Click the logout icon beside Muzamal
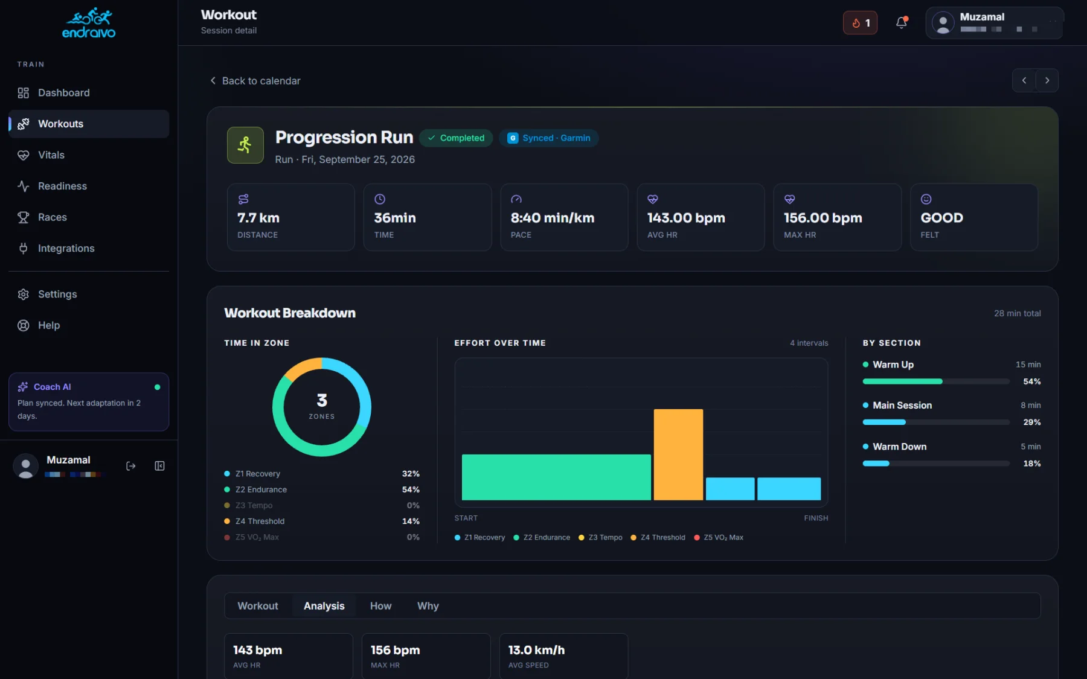 click(x=130, y=466)
